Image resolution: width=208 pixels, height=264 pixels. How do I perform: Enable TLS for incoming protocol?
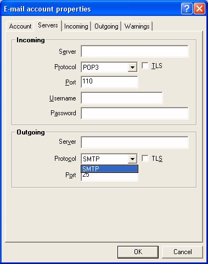tap(145, 66)
